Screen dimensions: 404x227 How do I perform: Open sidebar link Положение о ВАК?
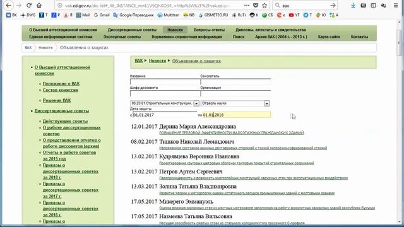[x=61, y=84]
